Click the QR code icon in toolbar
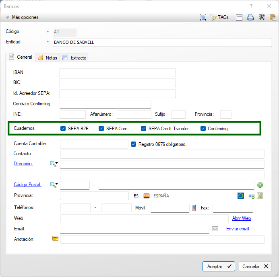This screenshot has height=277, width=279. (x=262, y=17)
